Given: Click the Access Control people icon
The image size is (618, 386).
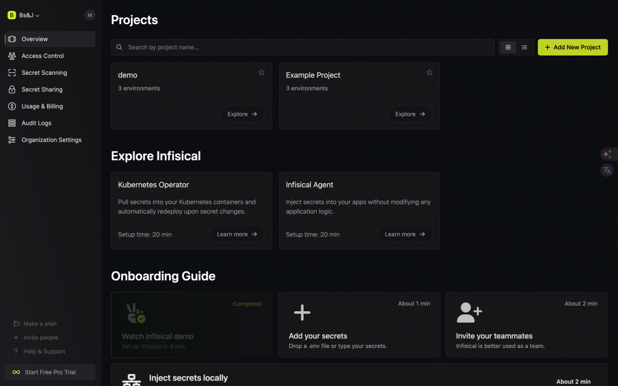Looking at the screenshot, I should click(12, 56).
